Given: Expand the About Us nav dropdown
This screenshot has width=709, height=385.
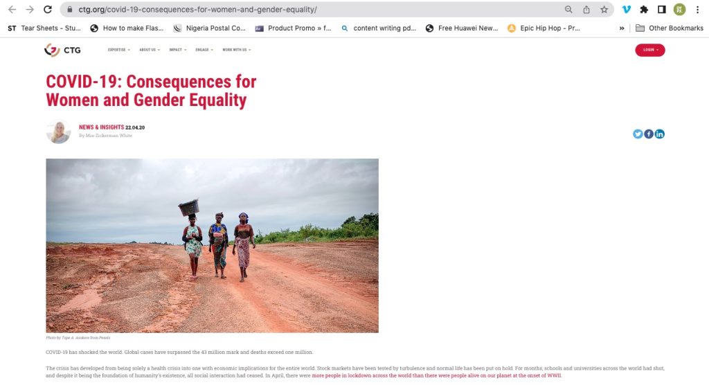Looking at the screenshot, I should tap(150, 50).
